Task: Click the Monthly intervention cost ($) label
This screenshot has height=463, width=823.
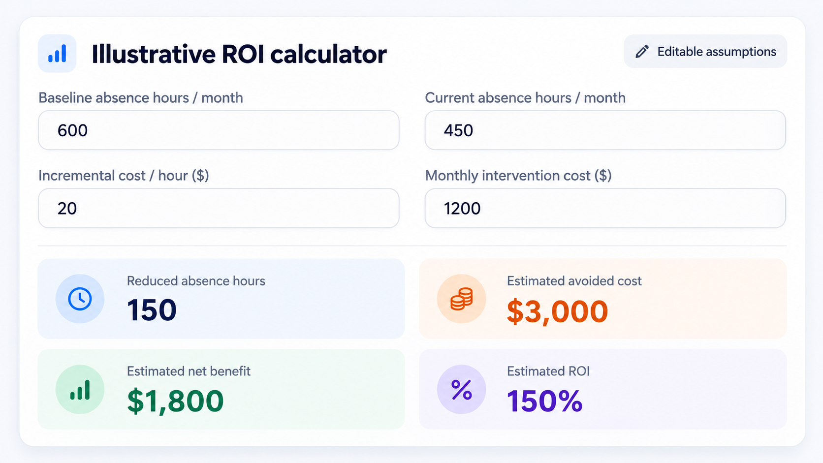Action: pyautogui.click(x=518, y=176)
